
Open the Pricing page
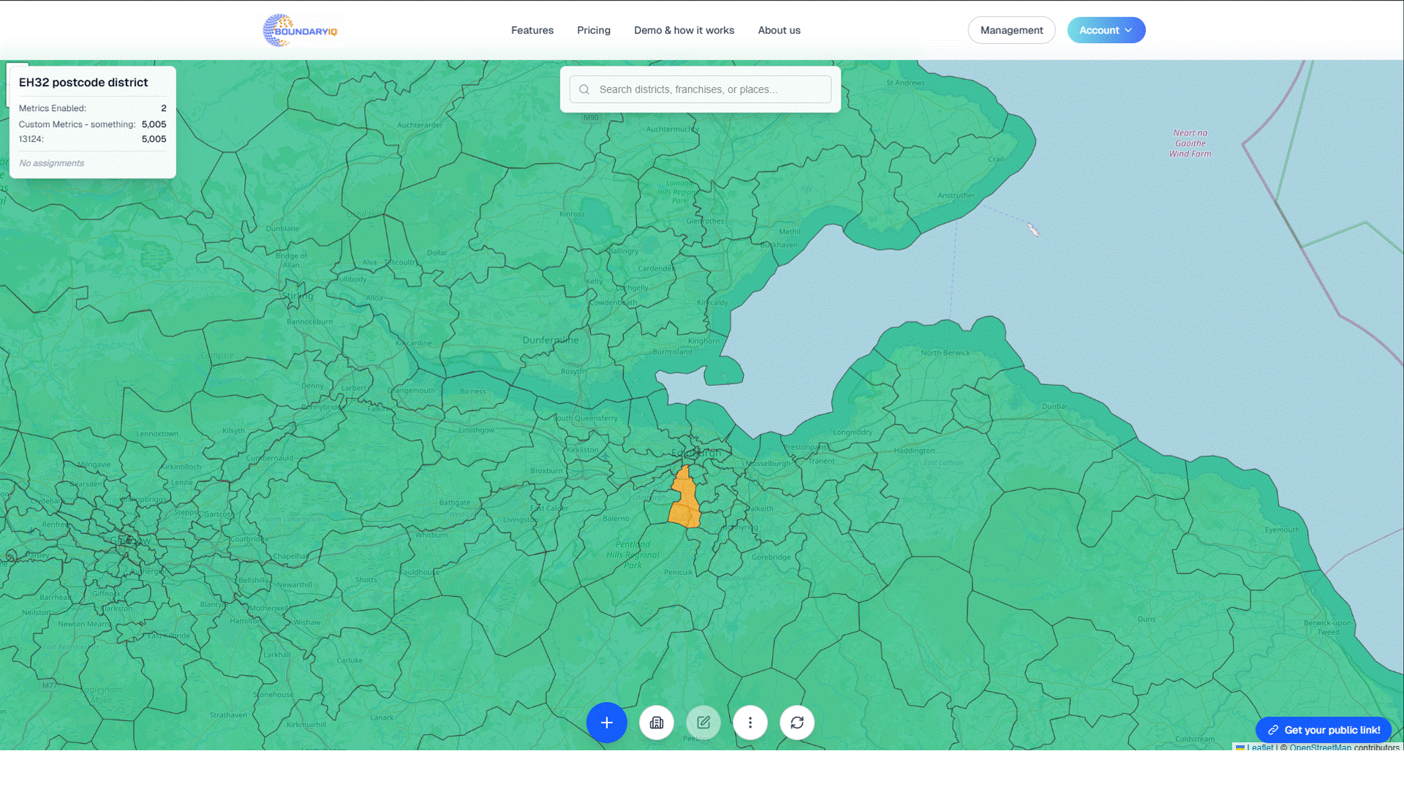(x=593, y=30)
